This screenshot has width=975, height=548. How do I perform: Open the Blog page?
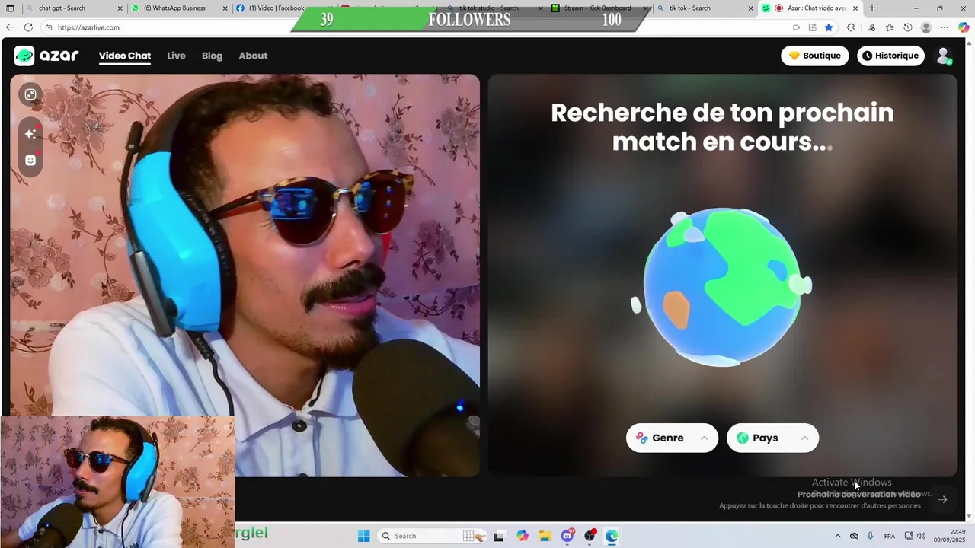pyautogui.click(x=212, y=56)
